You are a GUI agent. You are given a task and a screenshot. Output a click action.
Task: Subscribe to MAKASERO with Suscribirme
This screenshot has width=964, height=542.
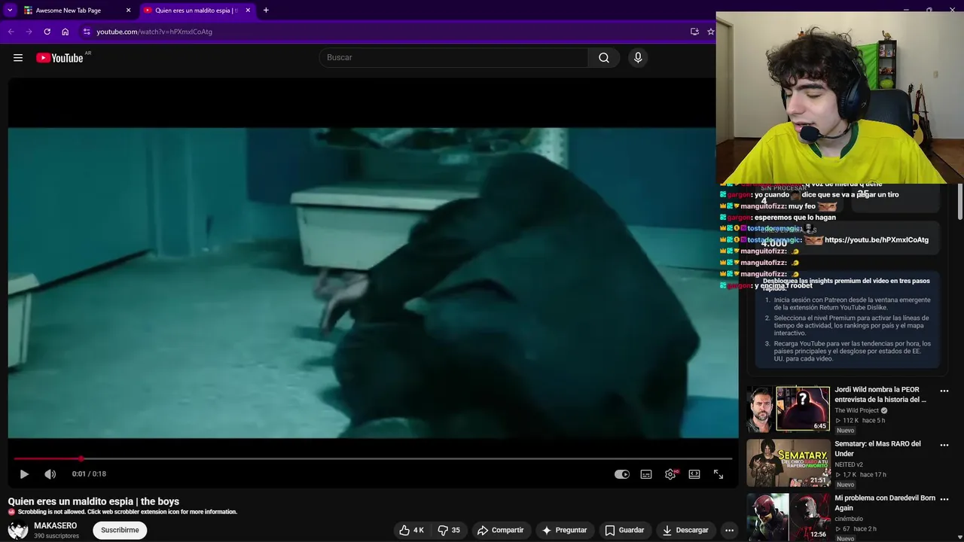(x=120, y=530)
